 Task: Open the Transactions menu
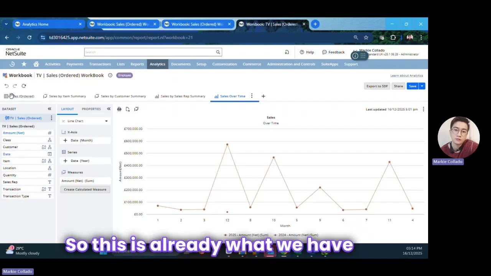coord(100,64)
